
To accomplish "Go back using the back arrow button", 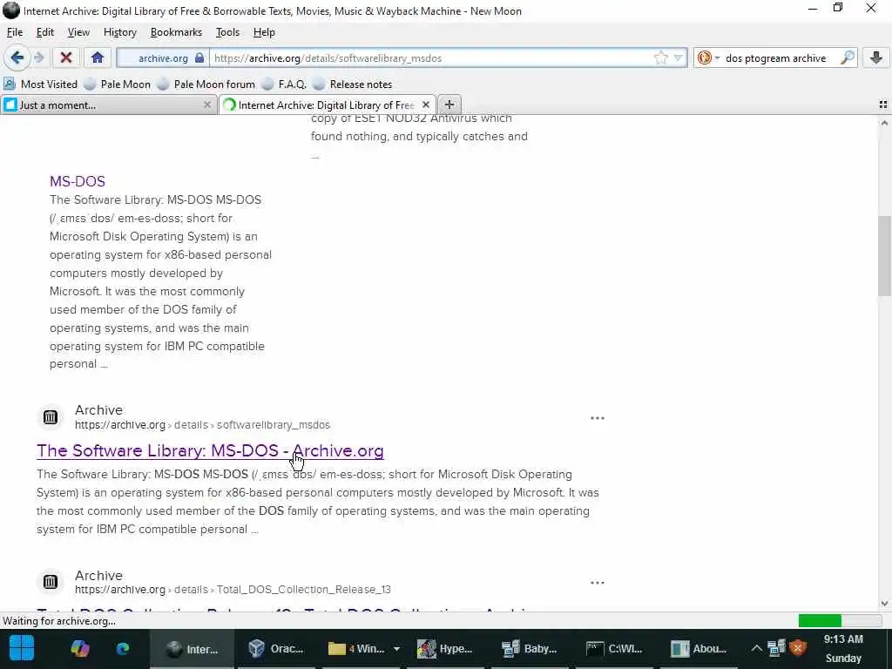I will pyautogui.click(x=17, y=57).
